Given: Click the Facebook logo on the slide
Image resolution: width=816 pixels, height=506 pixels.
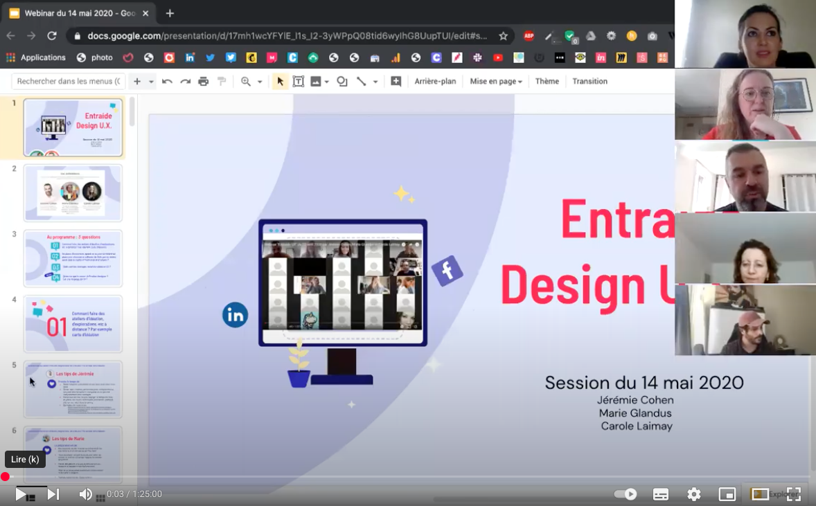Looking at the screenshot, I should (447, 271).
